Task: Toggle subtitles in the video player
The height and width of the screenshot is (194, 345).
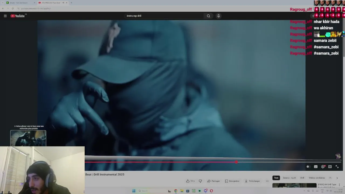Action: [x=316, y=167]
